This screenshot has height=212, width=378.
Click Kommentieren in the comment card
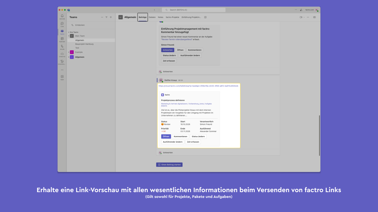point(195,50)
